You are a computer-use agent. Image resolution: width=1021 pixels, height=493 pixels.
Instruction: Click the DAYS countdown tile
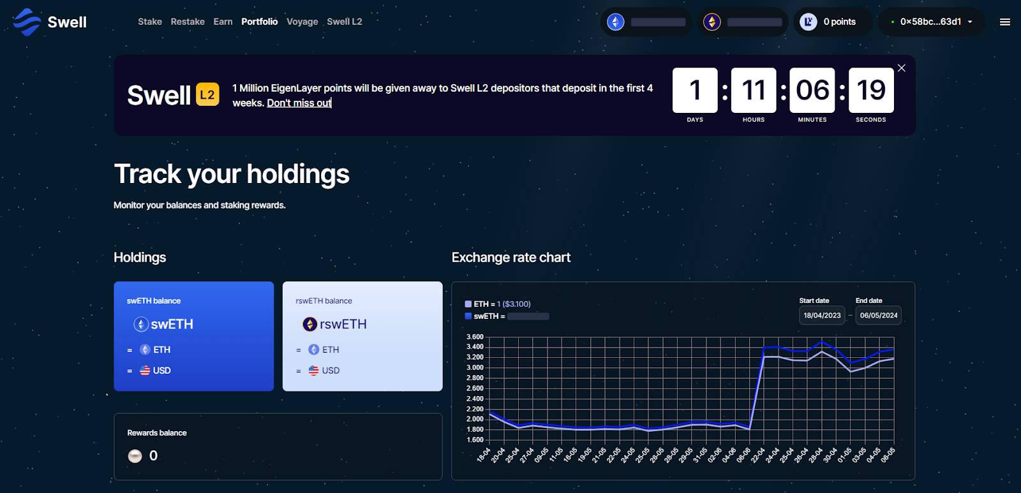[695, 91]
